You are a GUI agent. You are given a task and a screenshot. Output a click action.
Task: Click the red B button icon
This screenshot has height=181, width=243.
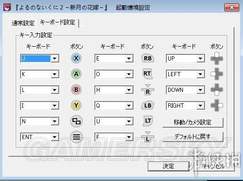click(x=76, y=90)
